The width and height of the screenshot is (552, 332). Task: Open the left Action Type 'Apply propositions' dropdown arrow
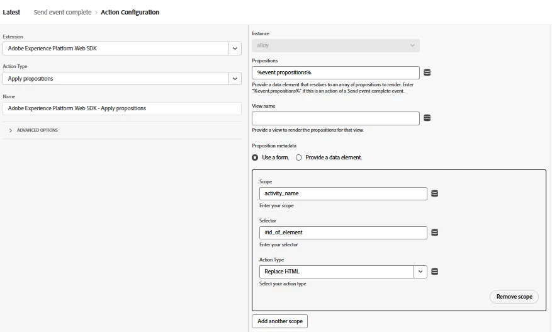[x=235, y=79]
